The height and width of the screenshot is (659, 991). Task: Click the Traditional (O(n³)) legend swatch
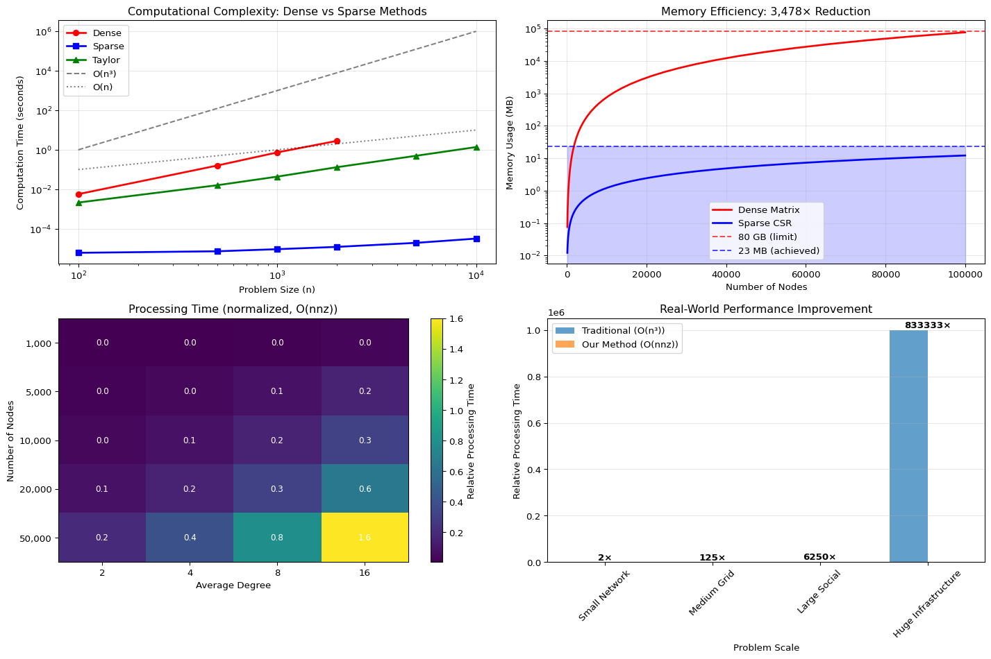tap(565, 331)
